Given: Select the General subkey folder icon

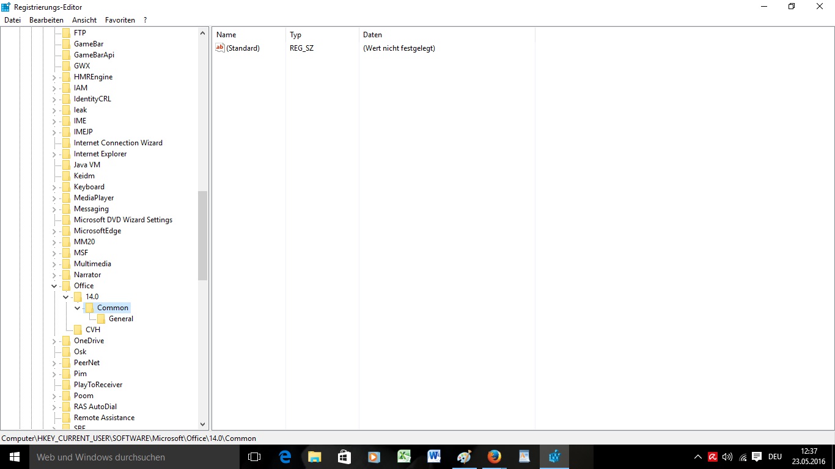Looking at the screenshot, I should click(101, 319).
